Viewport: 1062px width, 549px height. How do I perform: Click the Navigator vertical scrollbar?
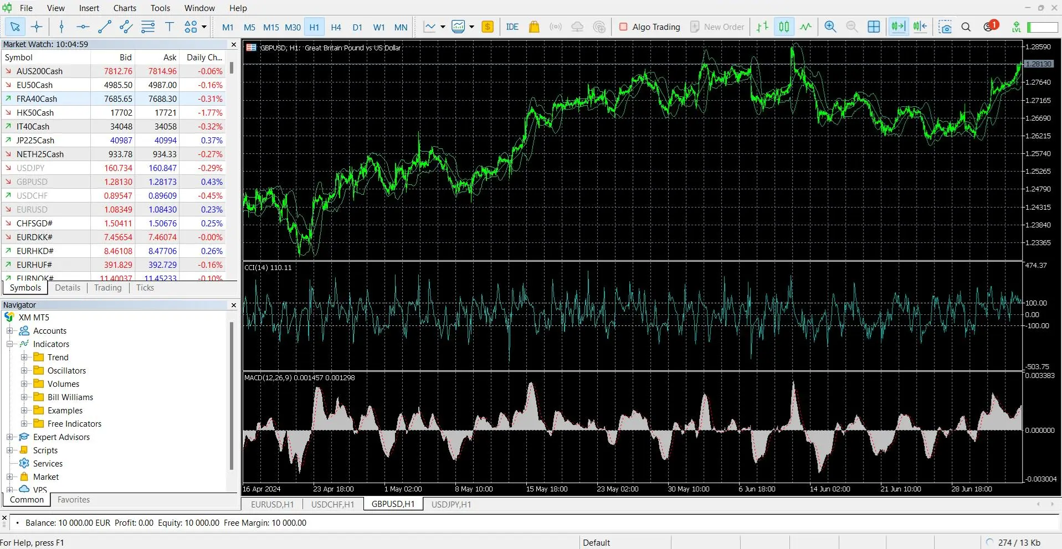(x=232, y=396)
